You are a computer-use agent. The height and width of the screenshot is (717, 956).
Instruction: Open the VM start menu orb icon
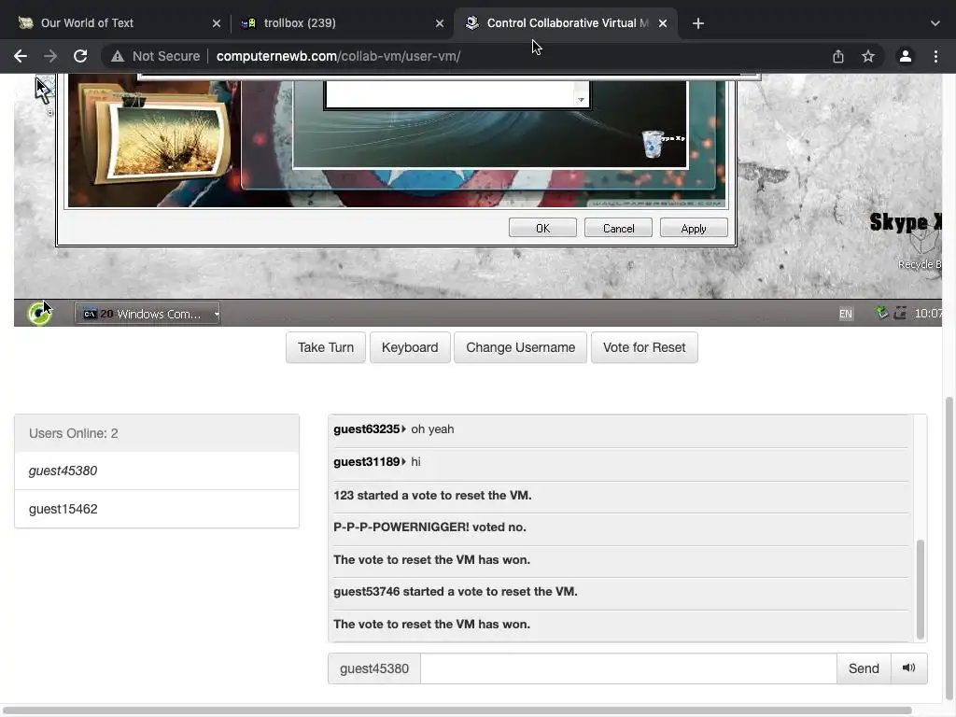[39, 314]
